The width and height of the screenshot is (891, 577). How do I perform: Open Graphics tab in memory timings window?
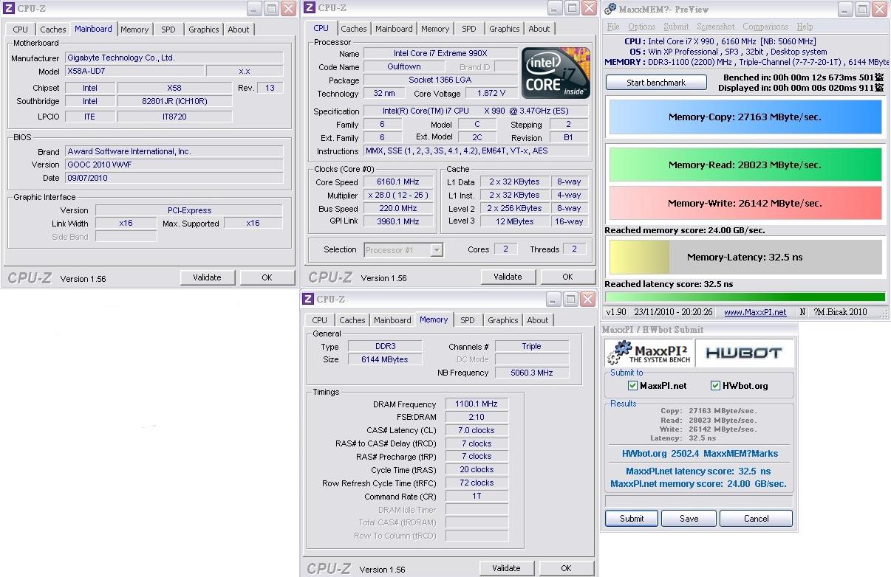(x=503, y=320)
